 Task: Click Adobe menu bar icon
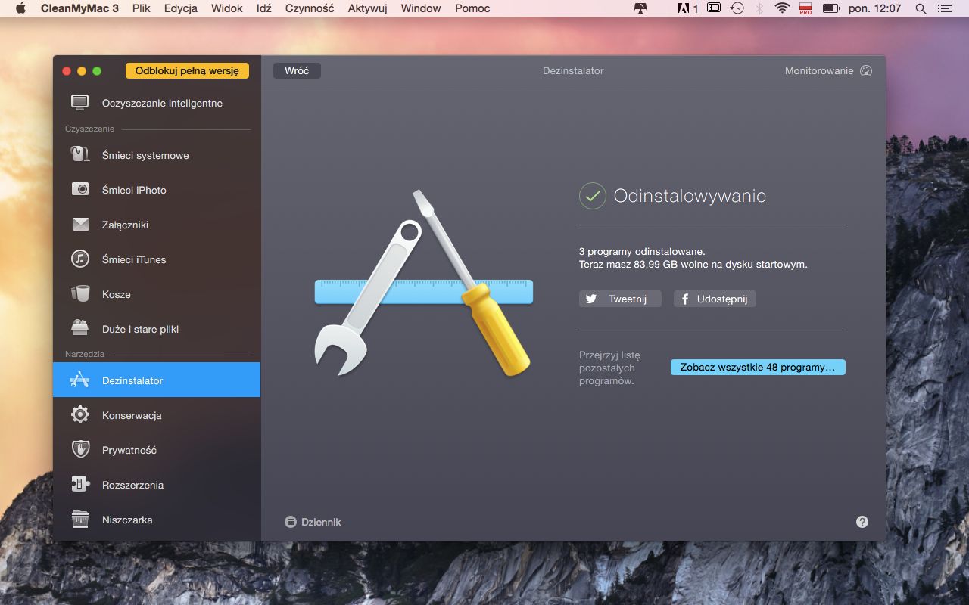(687, 8)
